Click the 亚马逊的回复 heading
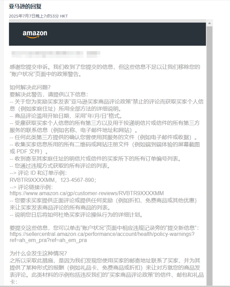Image resolution: width=230 pixels, height=287 pixels. [25, 6]
